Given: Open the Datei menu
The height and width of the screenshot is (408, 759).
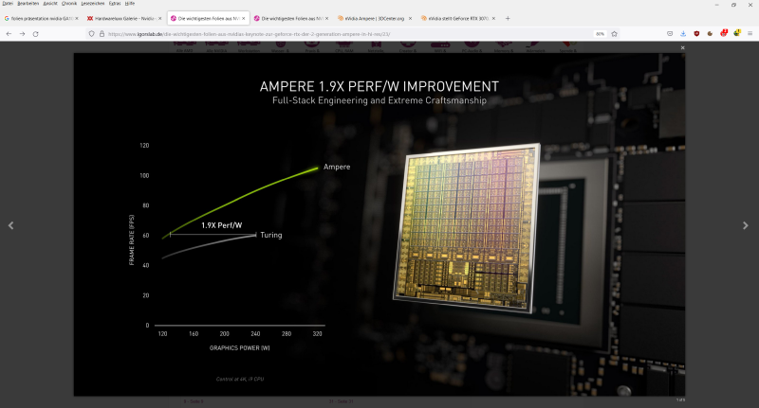Looking at the screenshot, I should point(8,4).
